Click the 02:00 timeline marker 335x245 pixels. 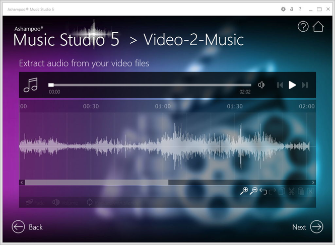[307, 106]
